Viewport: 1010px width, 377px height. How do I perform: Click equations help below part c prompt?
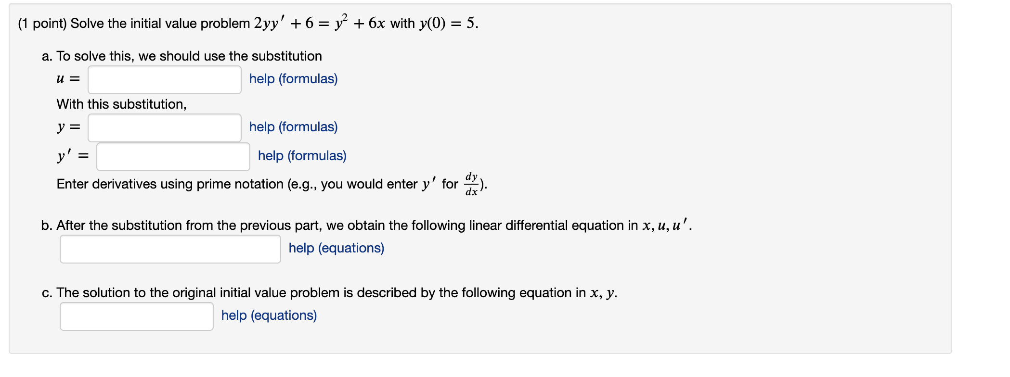pos(268,315)
